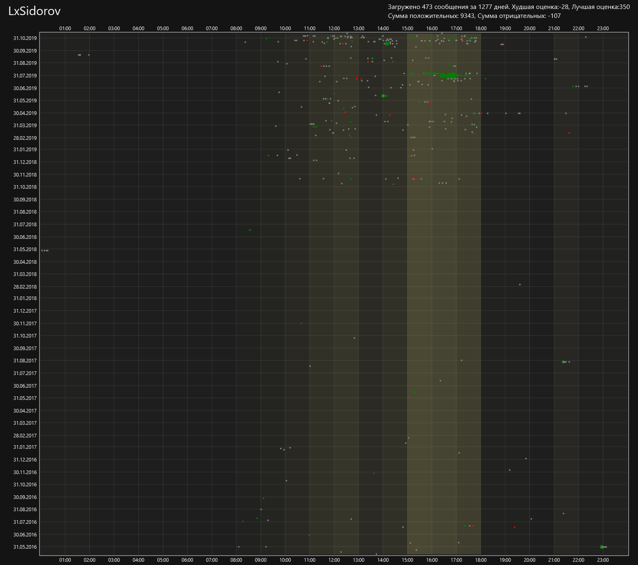Click the 31.10.2019 date label
Screen dimensions: 638x565
tap(25, 38)
